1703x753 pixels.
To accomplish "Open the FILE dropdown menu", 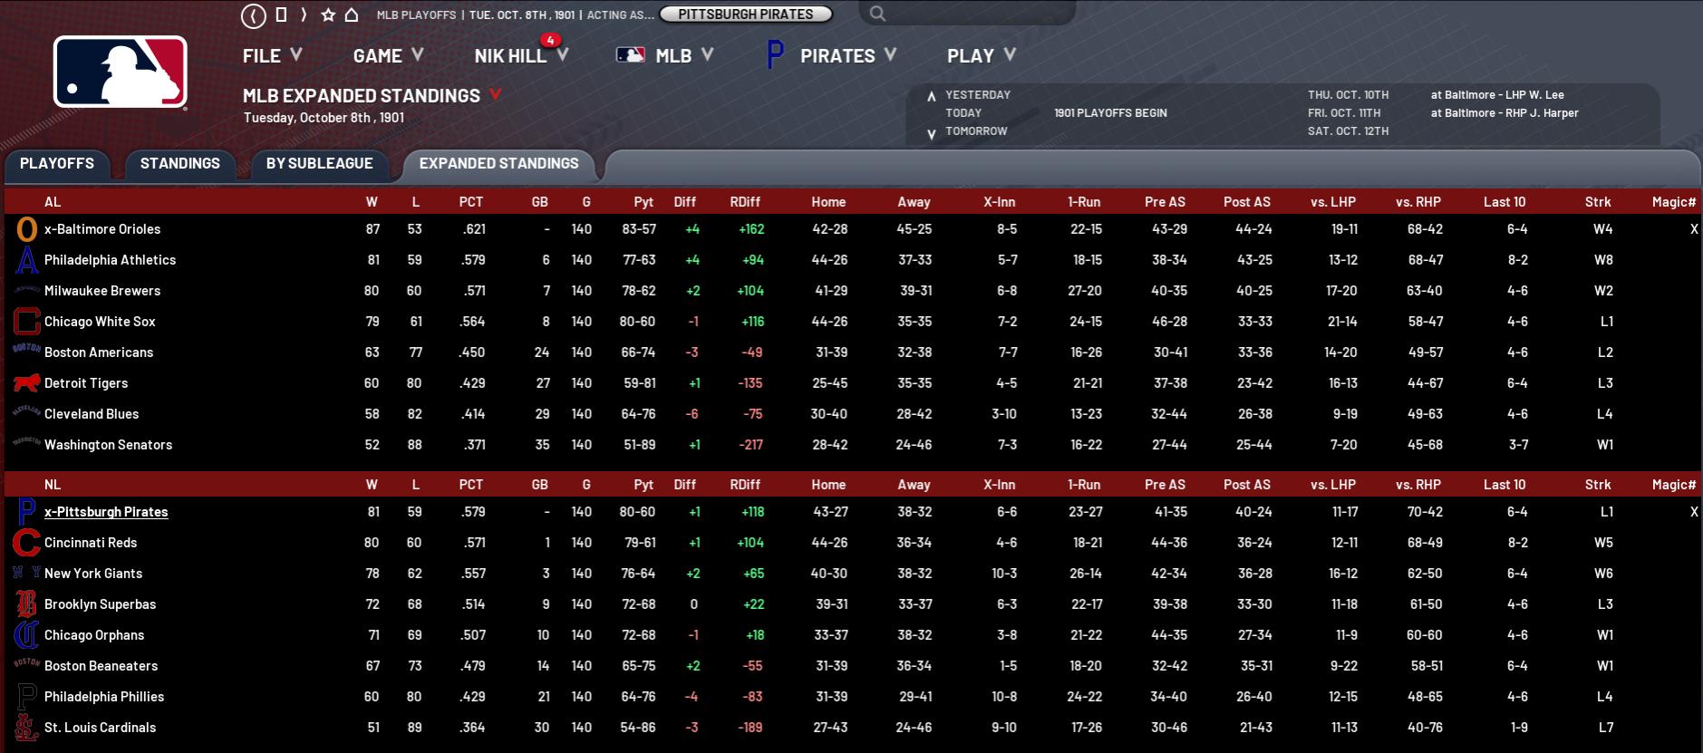I will (272, 56).
